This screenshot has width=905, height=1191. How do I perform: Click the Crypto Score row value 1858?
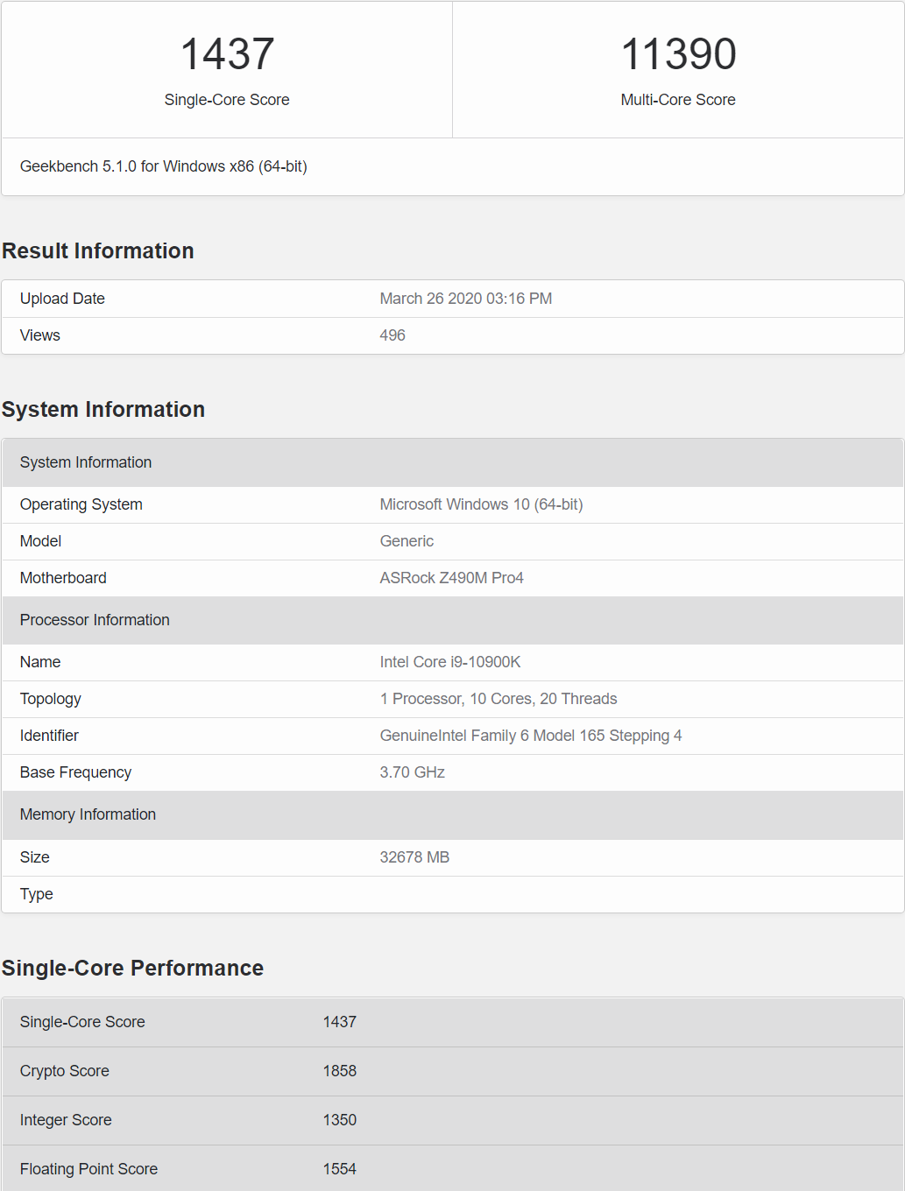(x=339, y=1071)
